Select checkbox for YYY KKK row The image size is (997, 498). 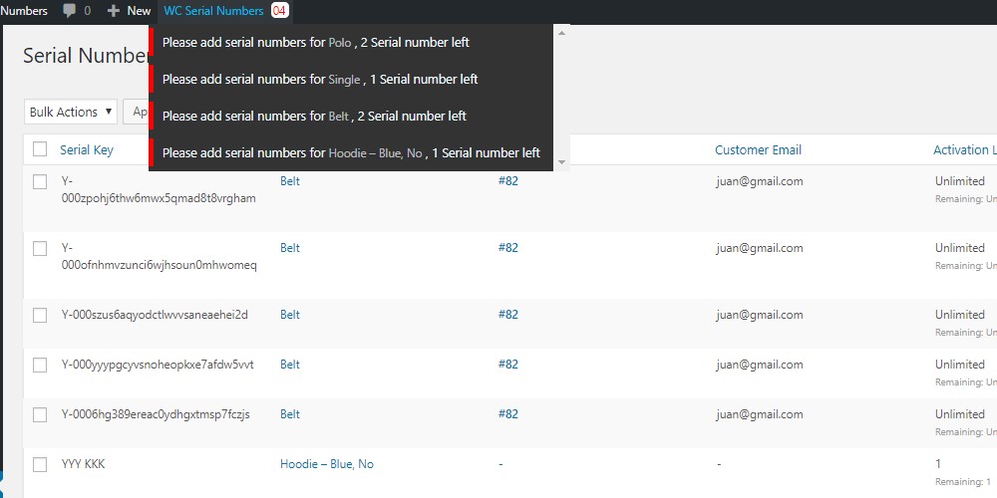[x=40, y=464]
